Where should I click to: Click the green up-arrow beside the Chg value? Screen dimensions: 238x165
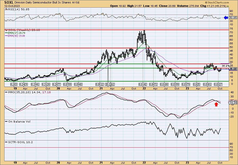coord(228,6)
